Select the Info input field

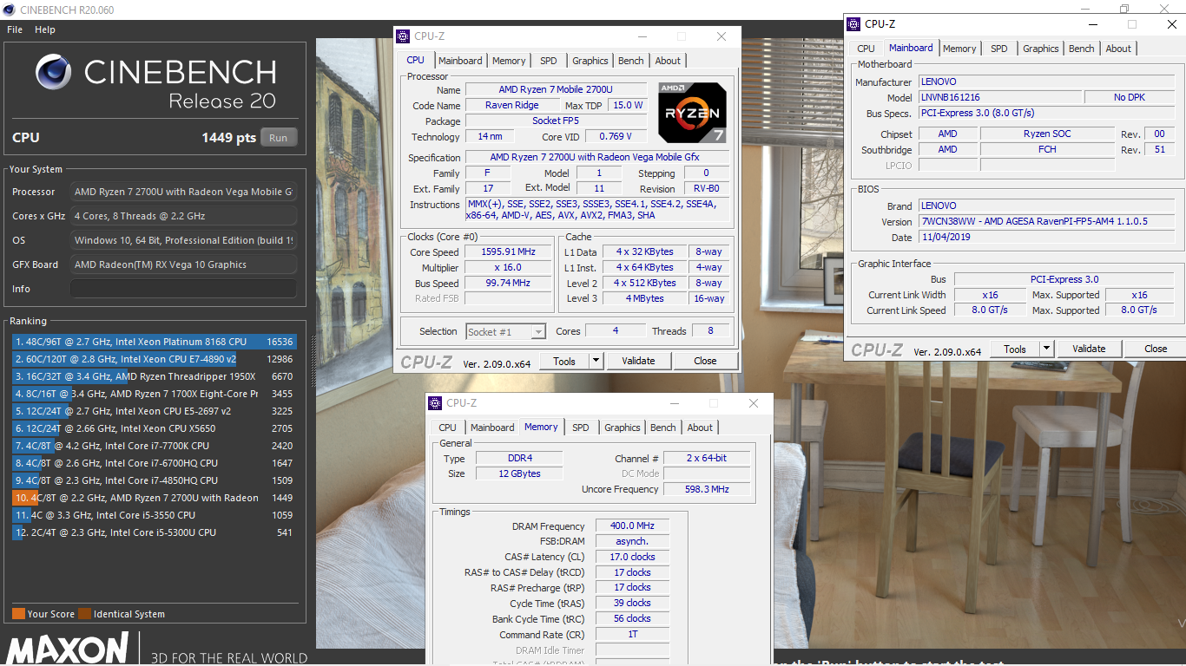point(183,289)
